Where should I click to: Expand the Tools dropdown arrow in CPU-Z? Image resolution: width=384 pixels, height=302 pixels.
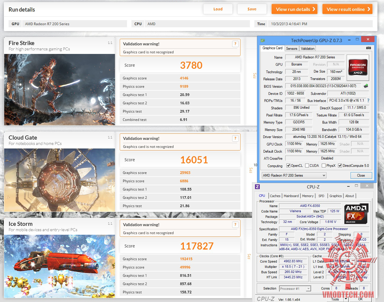(346, 299)
